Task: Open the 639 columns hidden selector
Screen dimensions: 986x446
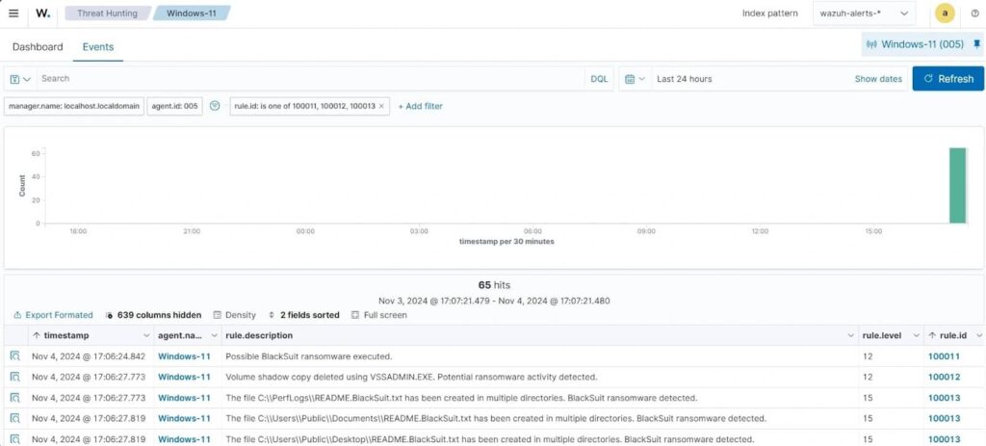Action: click(x=153, y=315)
